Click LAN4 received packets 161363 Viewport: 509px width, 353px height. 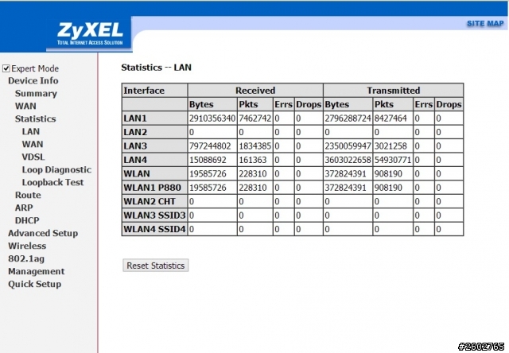click(253, 160)
